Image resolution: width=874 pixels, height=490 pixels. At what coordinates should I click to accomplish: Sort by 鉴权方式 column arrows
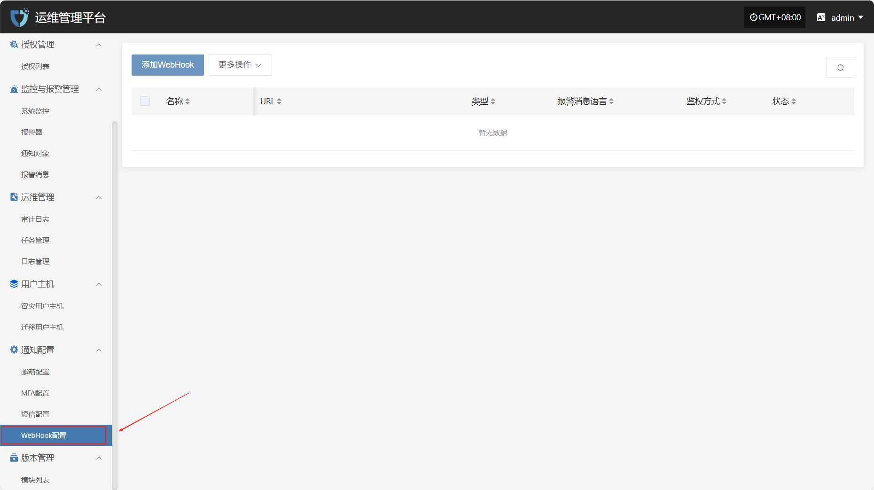tap(724, 101)
